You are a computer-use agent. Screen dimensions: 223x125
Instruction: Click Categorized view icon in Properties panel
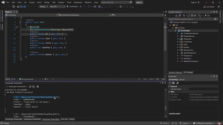[x=170, y=83]
